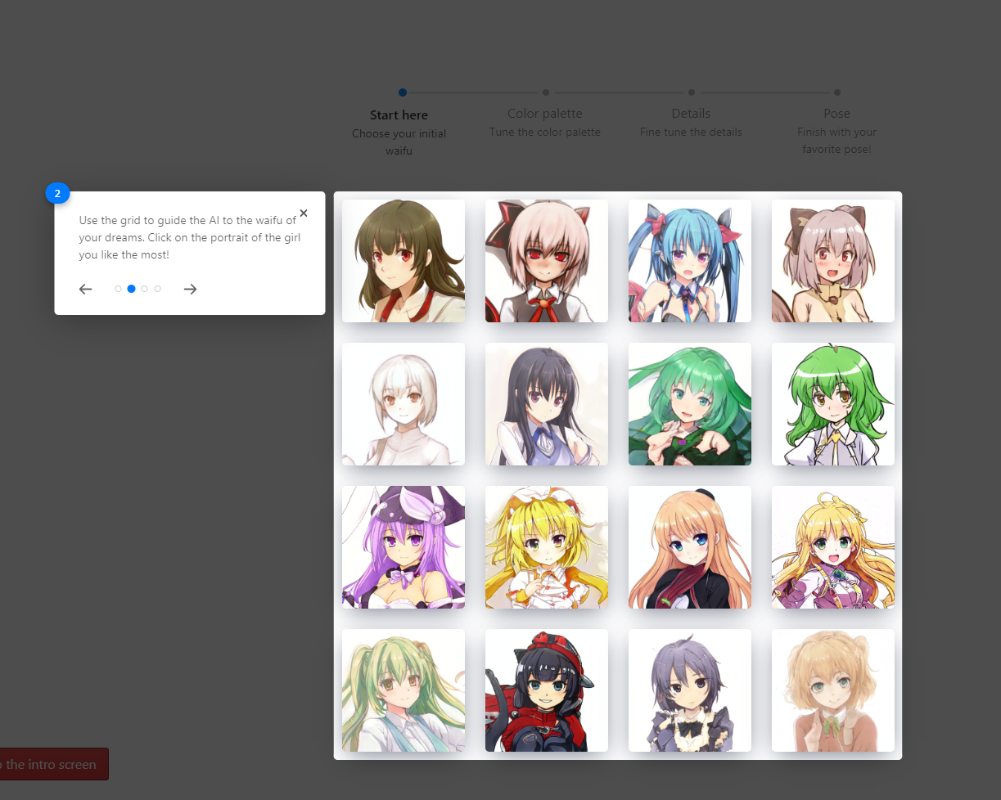Click the blue step number 2 badge
Viewport: 1001px width, 800px height.
[x=57, y=194]
